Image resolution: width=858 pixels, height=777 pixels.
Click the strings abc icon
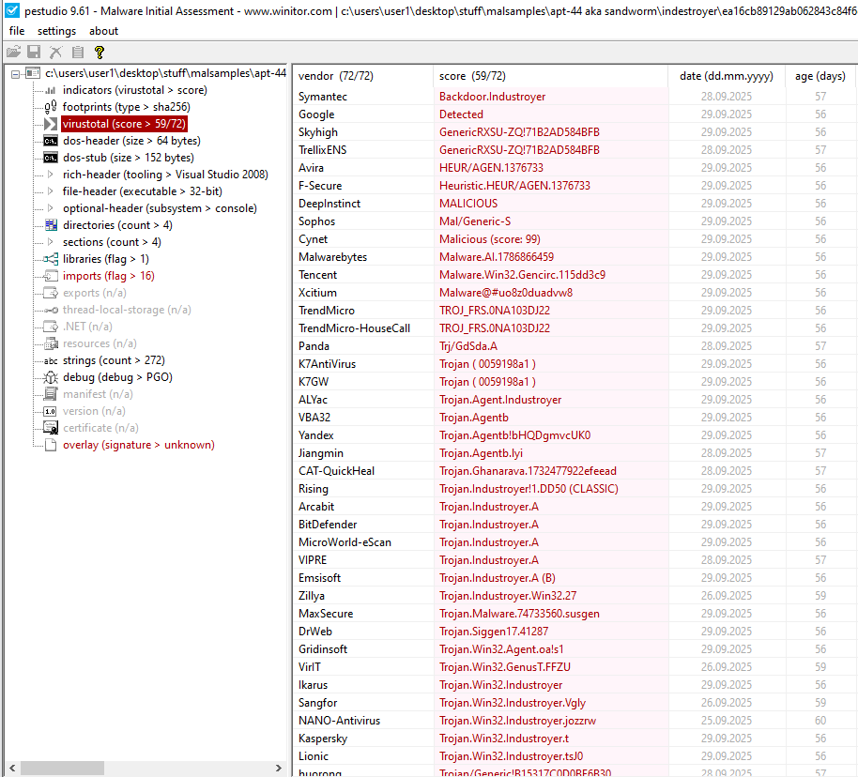point(51,361)
